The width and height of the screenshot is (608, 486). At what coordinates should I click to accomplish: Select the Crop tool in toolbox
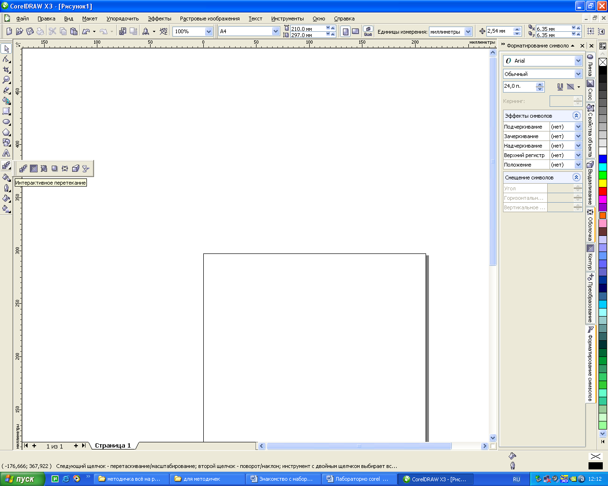pos(6,70)
